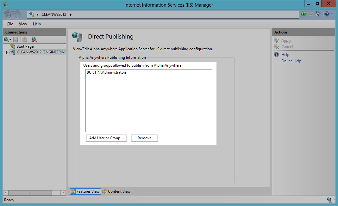Click the server icon in the address bar
This screenshot has width=338, height=206.
(x=32, y=15)
